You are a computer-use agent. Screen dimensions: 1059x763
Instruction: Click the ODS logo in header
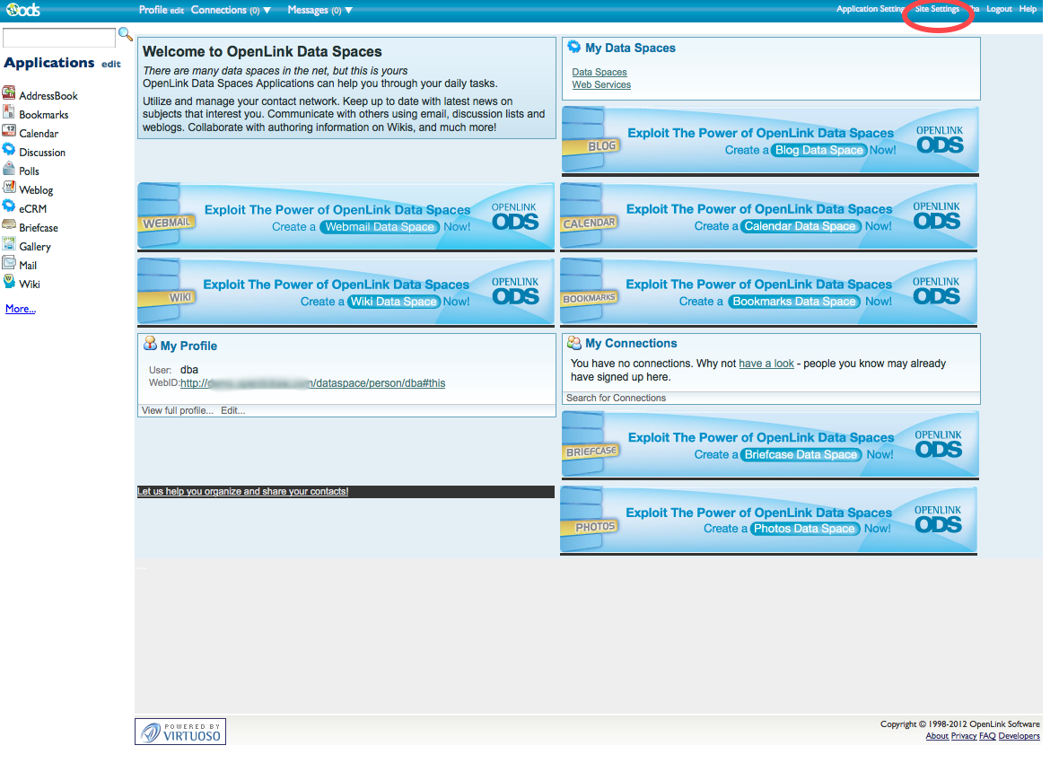click(x=22, y=10)
